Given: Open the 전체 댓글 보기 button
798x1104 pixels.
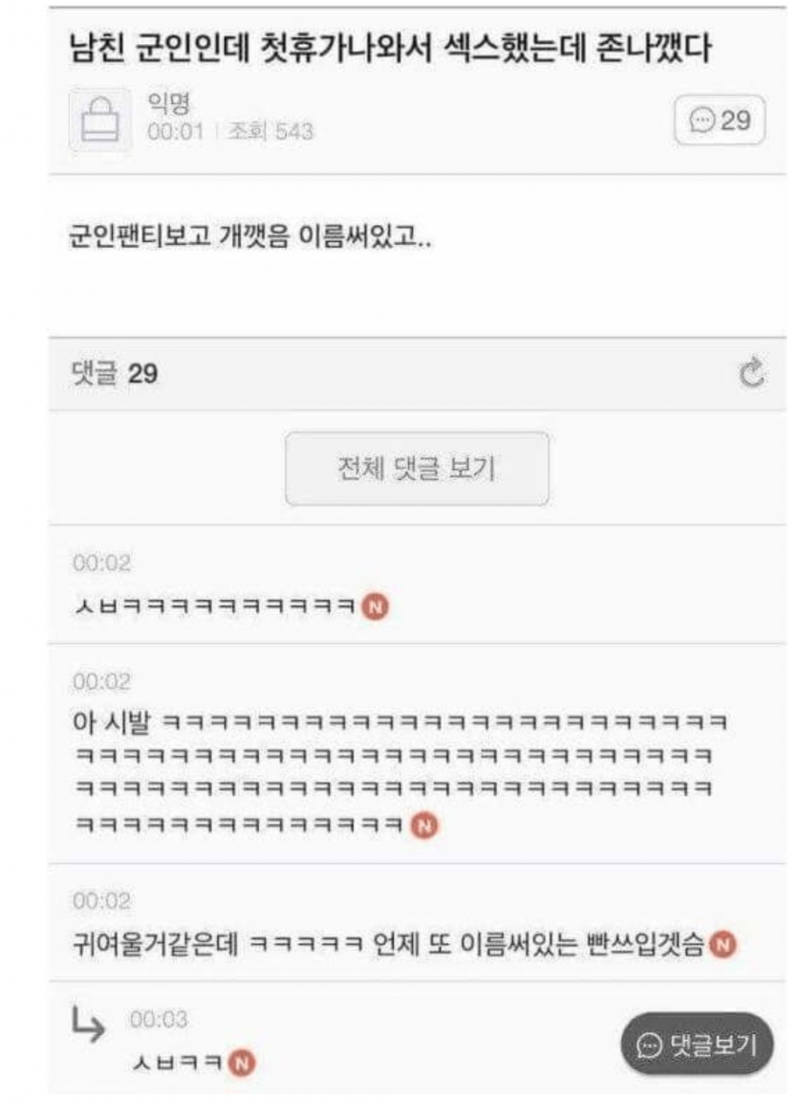Looking at the screenshot, I should click(x=417, y=468).
